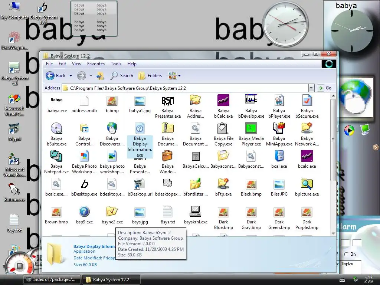Image resolution: width=380 pixels, height=285 pixels.
Task: Select the bsync2.exe folder icon
Action: point(112,212)
